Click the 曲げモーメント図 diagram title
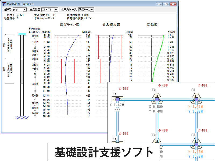The image size is (215, 161). [x=70, y=25]
